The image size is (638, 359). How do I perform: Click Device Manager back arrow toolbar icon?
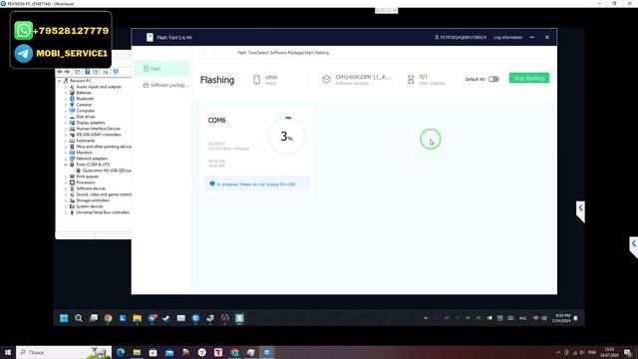tap(60, 72)
